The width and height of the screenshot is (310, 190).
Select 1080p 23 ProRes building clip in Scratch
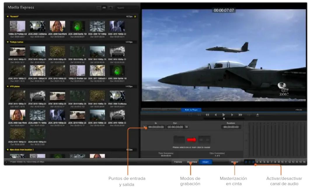[18, 26]
